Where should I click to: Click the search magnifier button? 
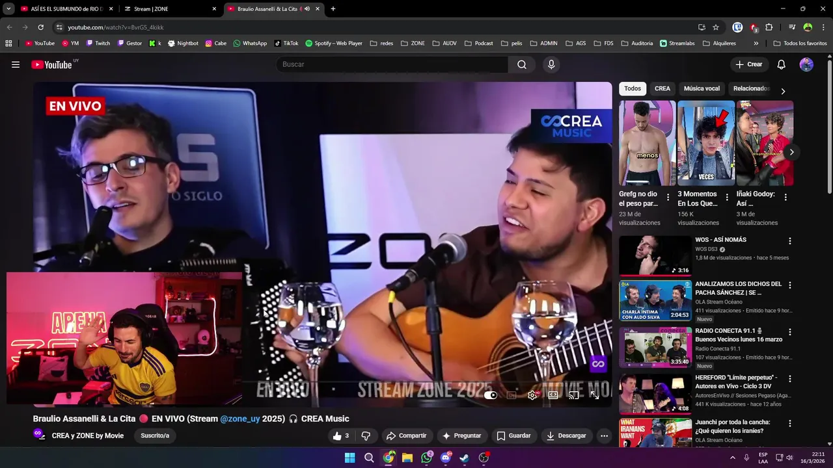(522, 64)
